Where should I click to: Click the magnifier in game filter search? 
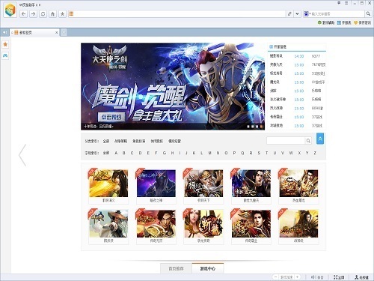(308, 141)
